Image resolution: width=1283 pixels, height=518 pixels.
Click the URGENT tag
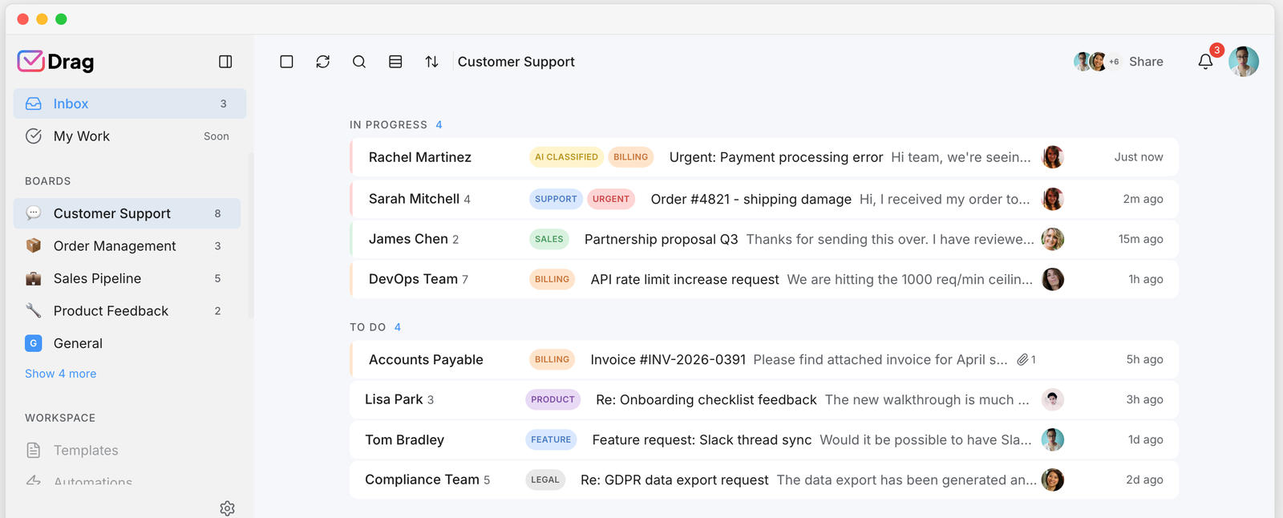click(611, 199)
